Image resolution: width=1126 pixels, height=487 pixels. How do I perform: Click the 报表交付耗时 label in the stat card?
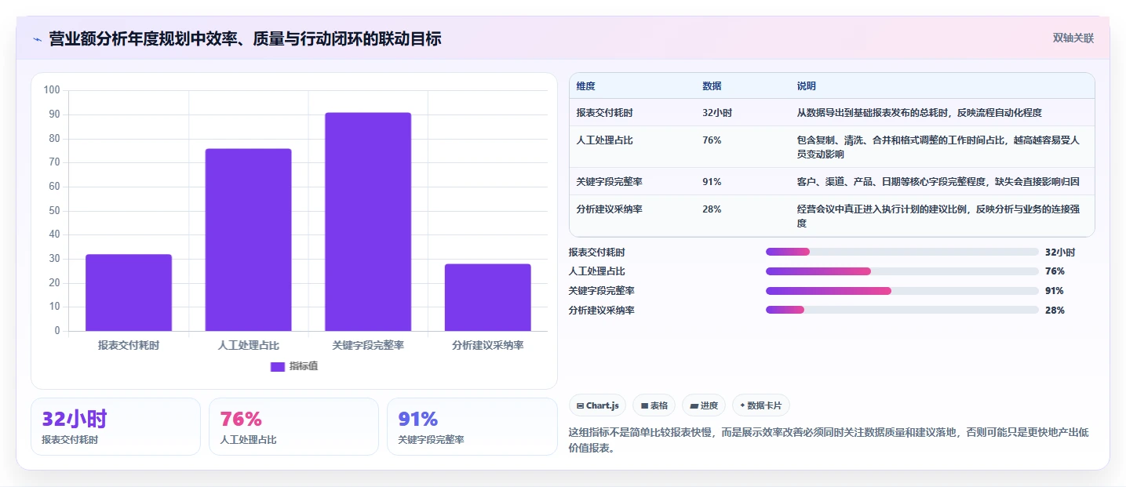[x=70, y=440]
